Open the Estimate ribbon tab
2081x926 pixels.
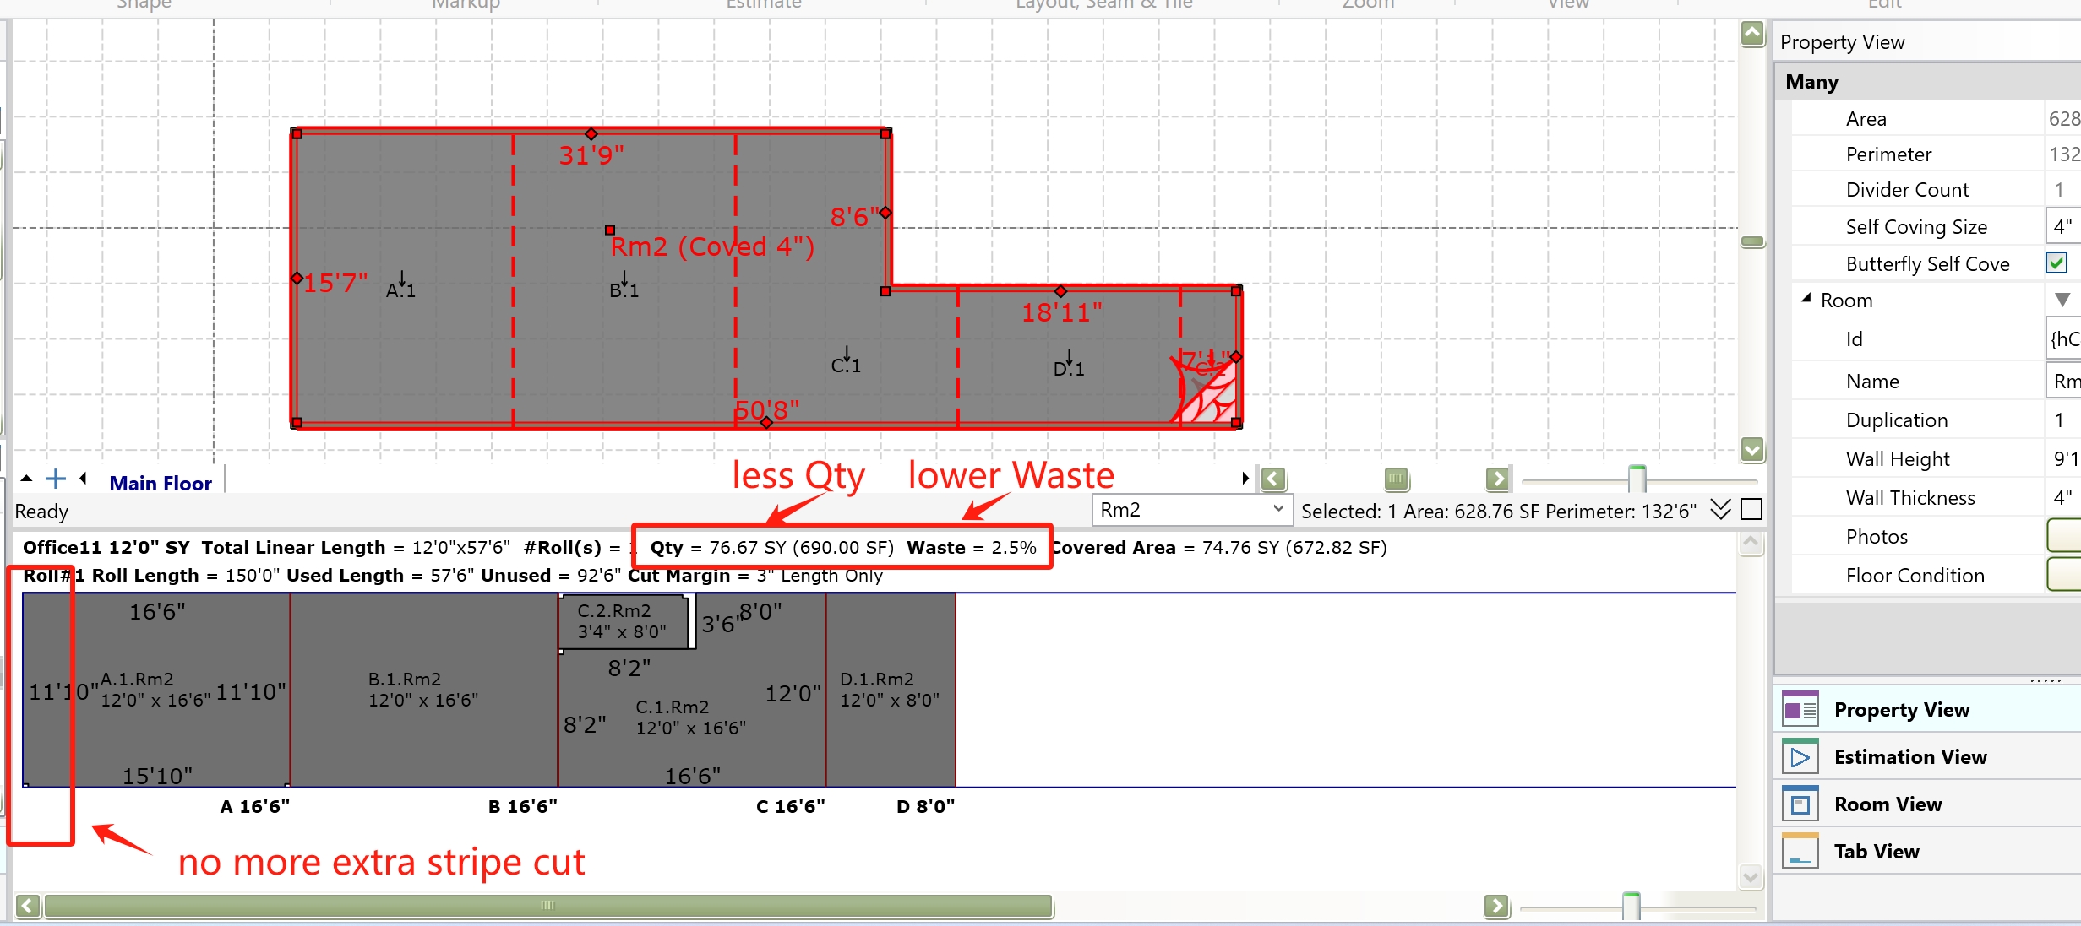tap(763, 4)
